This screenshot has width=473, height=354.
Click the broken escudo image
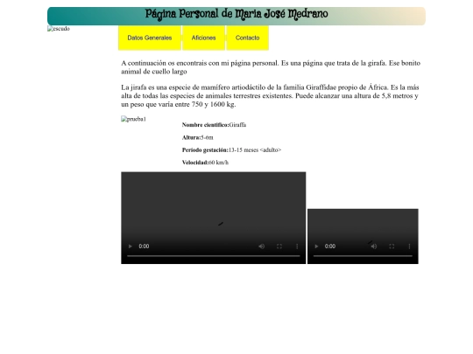point(59,29)
